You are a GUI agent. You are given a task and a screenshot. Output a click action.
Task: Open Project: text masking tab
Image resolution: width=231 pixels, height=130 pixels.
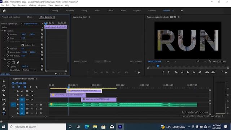10,17
